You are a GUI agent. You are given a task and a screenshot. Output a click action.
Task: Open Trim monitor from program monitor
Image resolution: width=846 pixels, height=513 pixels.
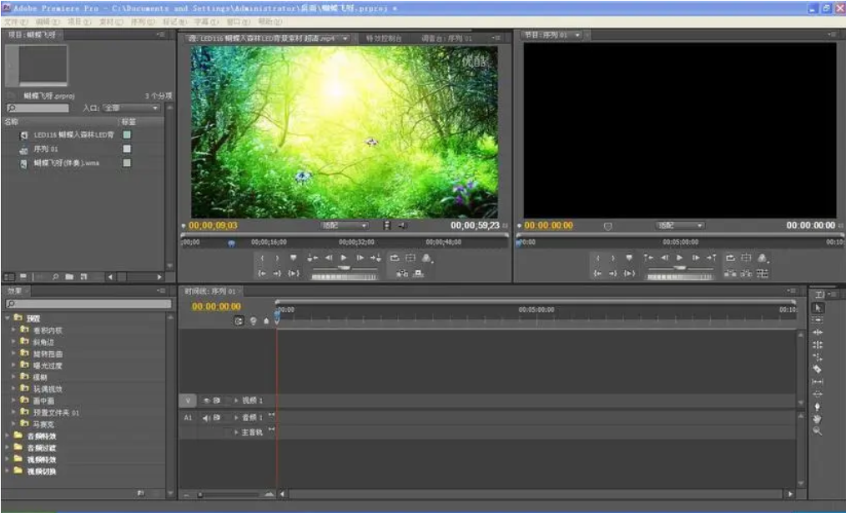coord(763,274)
